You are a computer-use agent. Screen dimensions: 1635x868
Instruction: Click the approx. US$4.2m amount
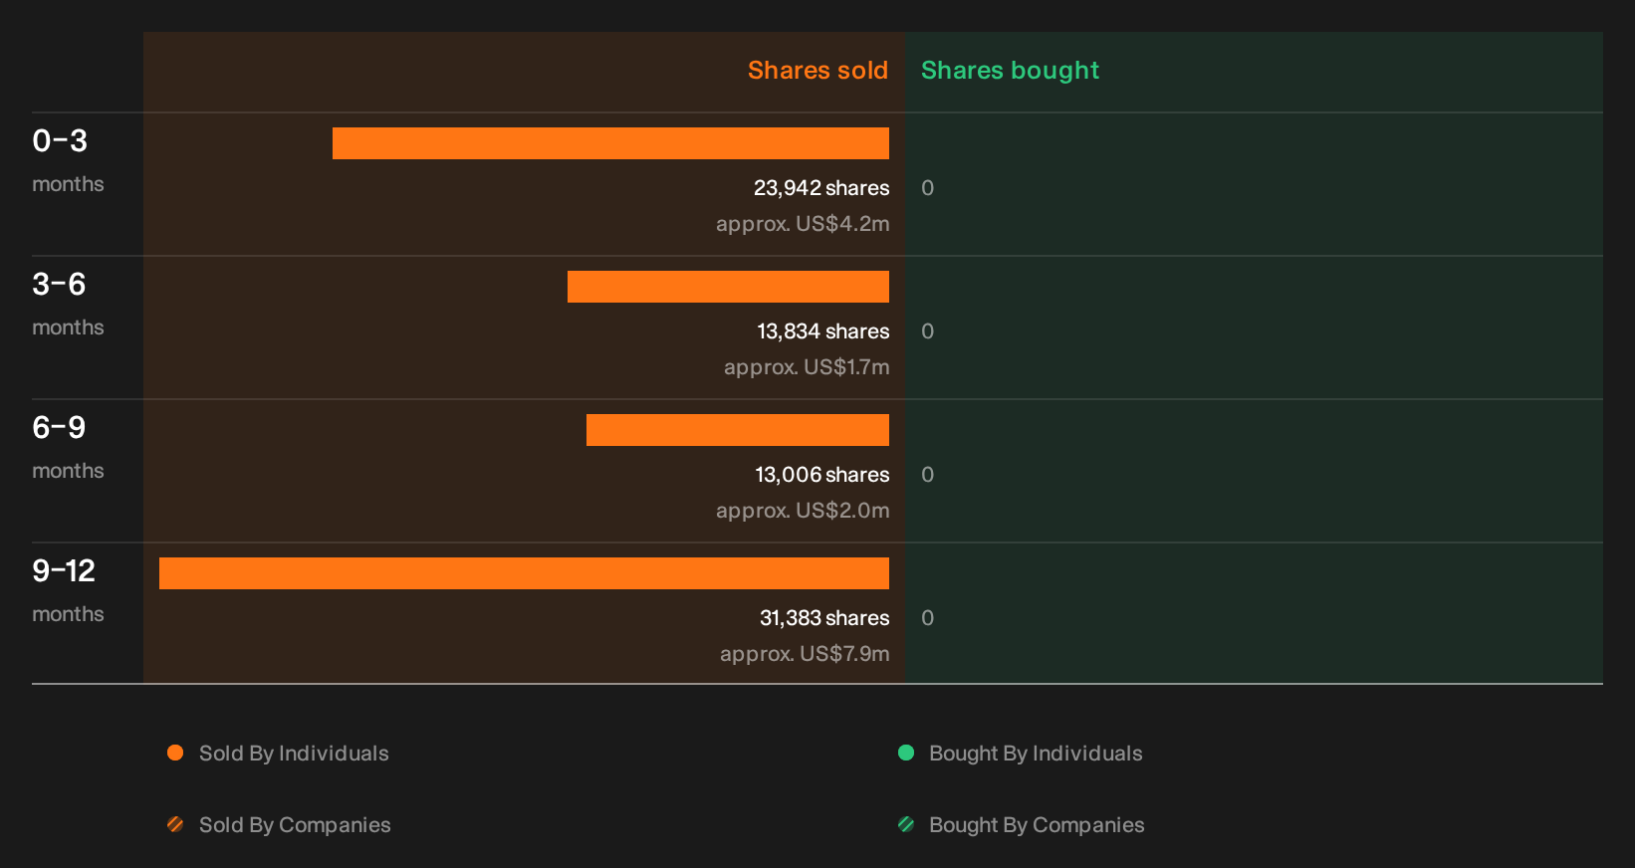pos(803,224)
